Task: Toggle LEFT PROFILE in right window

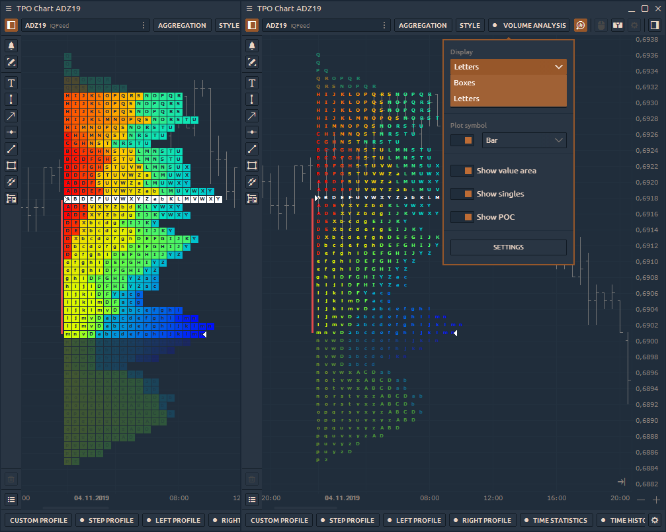Action: click(x=414, y=520)
